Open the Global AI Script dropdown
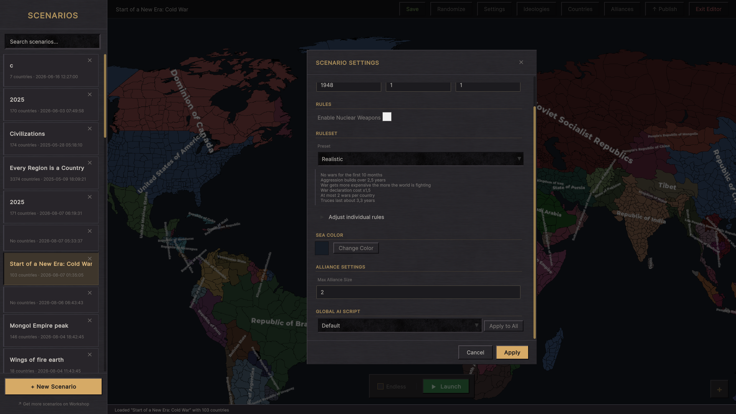The image size is (736, 414). click(x=400, y=326)
